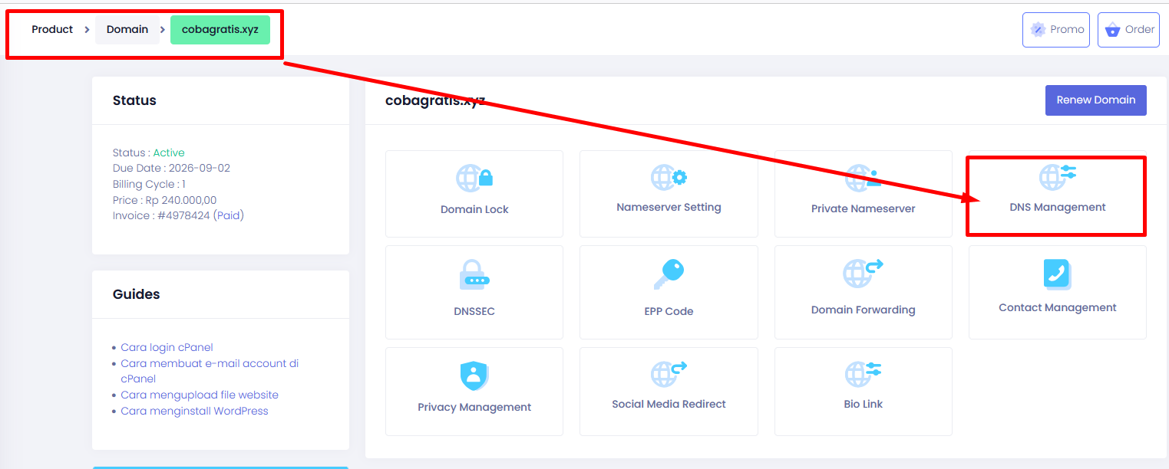Open the Cara login cPanel guide
The width and height of the screenshot is (1169, 469).
click(167, 347)
